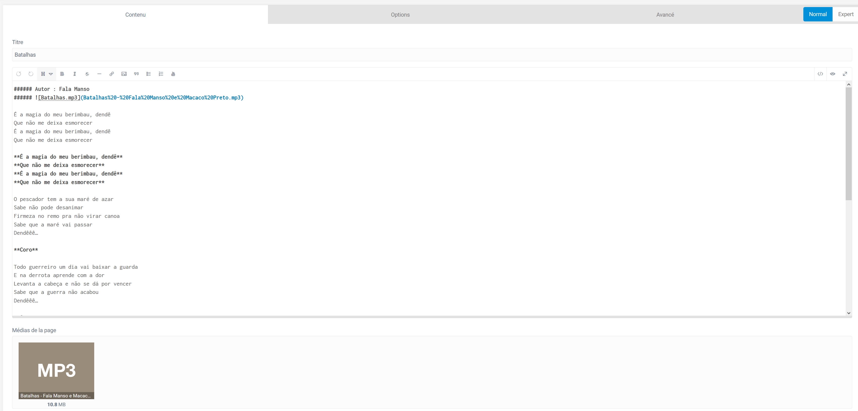This screenshot has width=858, height=411.
Task: Click the editor vertical scrollbar thumb
Action: point(848,144)
